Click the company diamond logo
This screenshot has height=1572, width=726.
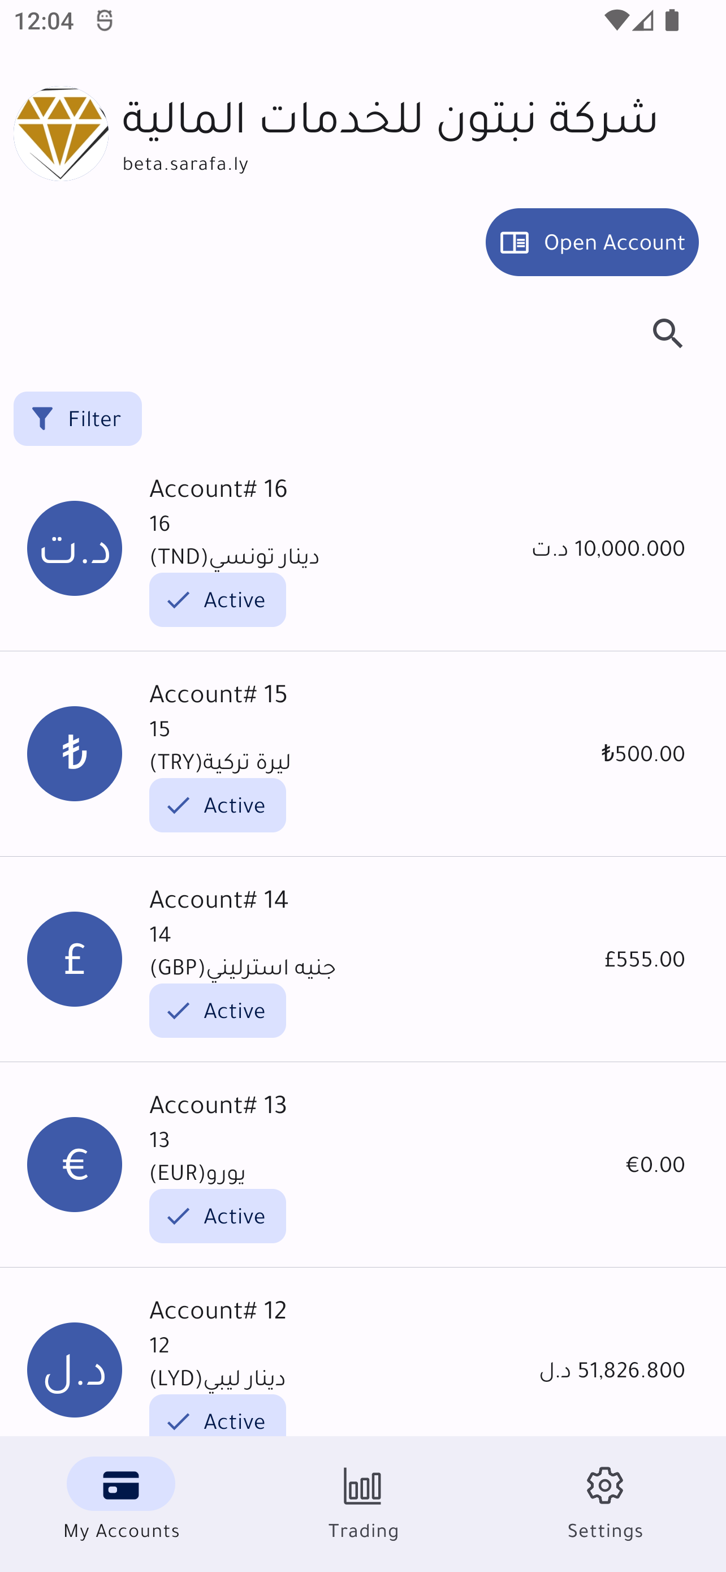pyautogui.click(x=61, y=134)
